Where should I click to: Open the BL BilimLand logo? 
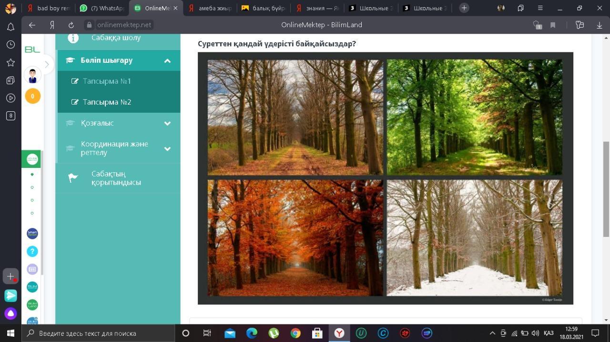point(32,49)
